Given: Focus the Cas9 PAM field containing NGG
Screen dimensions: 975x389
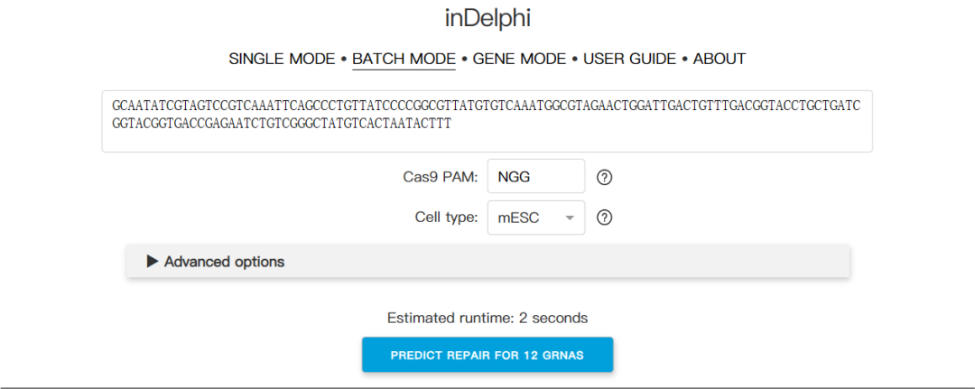Looking at the screenshot, I should point(535,177).
